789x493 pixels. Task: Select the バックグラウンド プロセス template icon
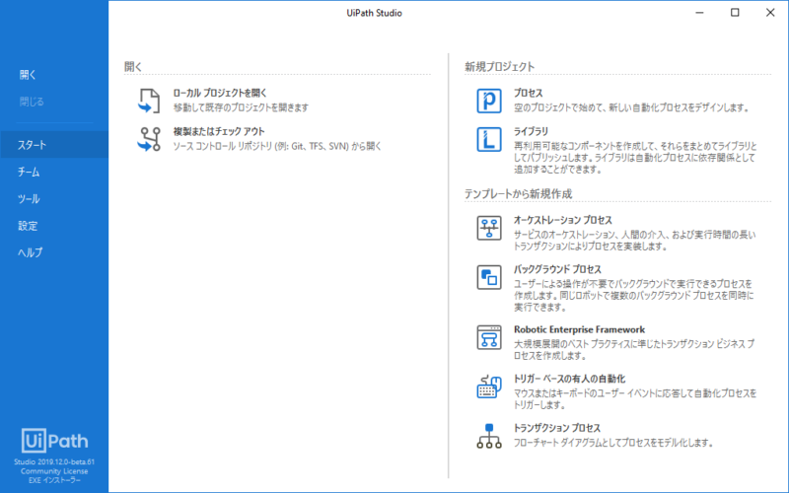pyautogui.click(x=489, y=276)
